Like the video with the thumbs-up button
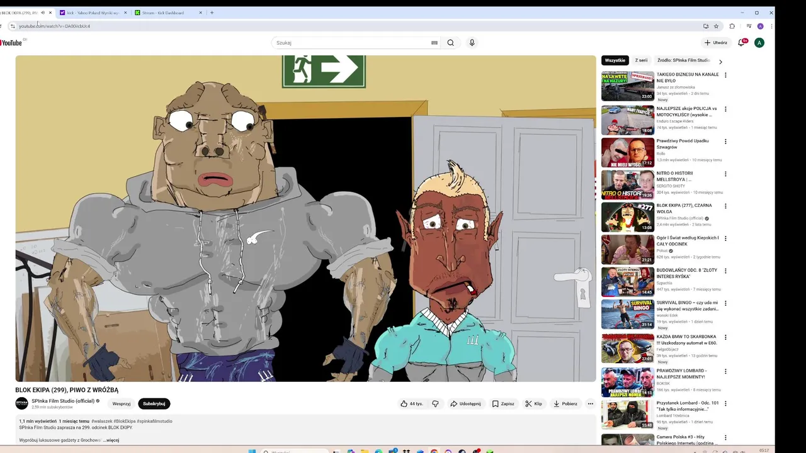Screen dimensions: 806x453 pos(412,404)
